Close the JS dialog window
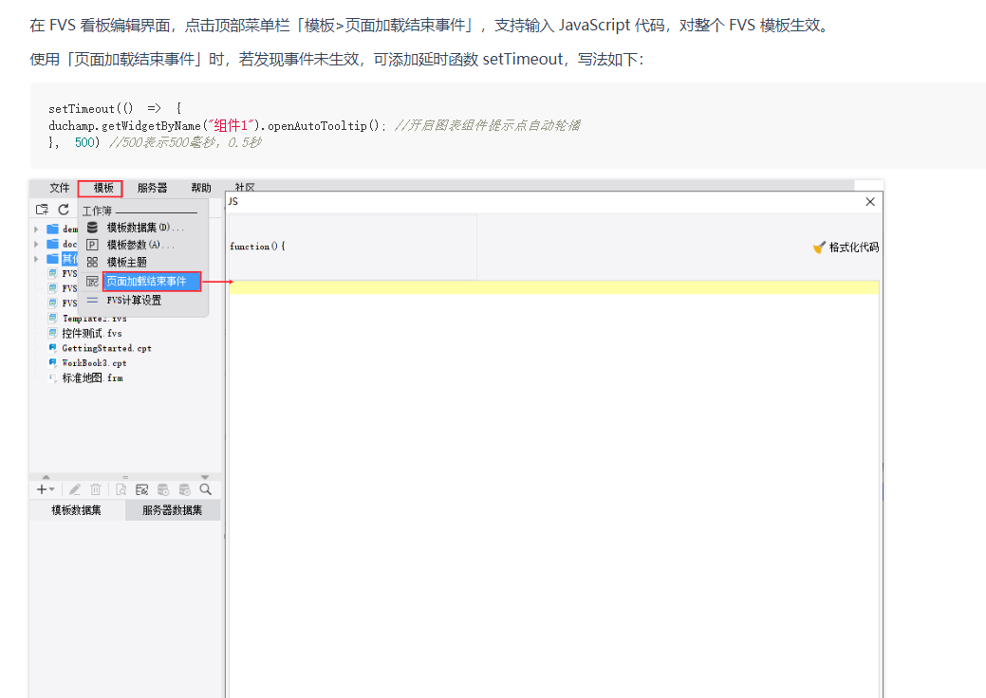Screen dimensions: 986x698 click(870, 202)
